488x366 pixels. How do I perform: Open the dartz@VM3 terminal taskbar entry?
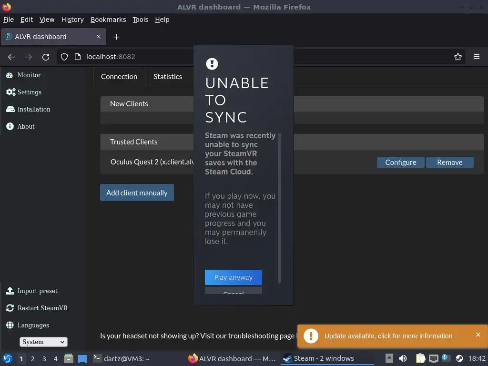click(x=122, y=358)
